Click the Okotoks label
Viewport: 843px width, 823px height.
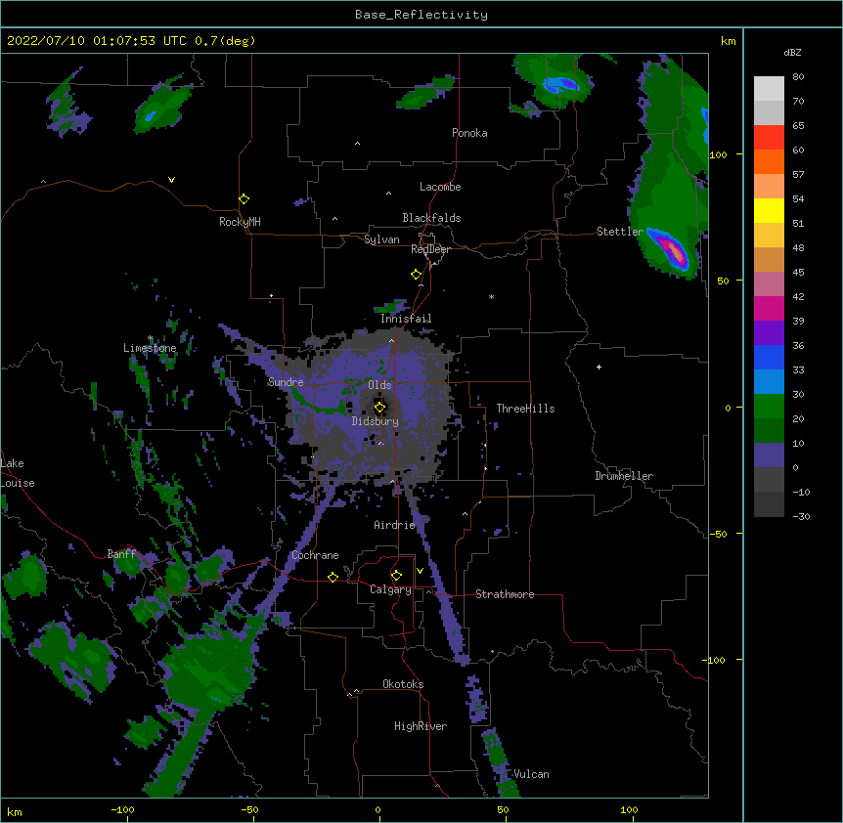[x=403, y=684]
